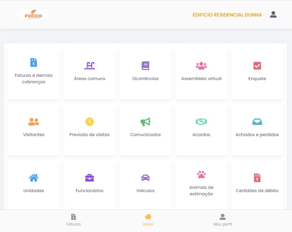Click the Focco logo

pos(33,15)
